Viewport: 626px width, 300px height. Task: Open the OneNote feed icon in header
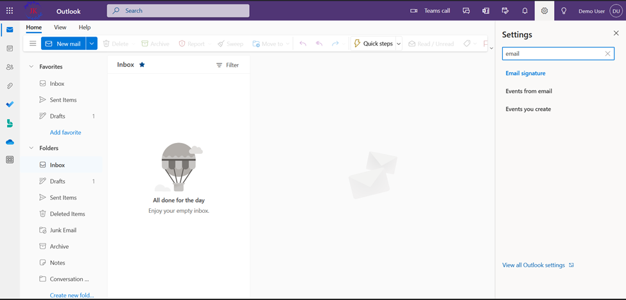tap(486, 11)
